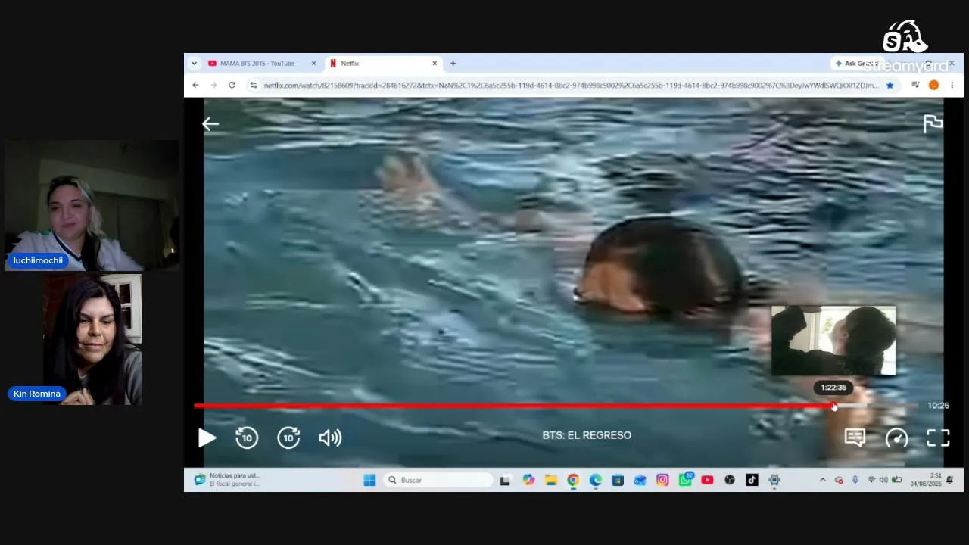Go back from the Netflix player
969x545 pixels.
point(210,124)
